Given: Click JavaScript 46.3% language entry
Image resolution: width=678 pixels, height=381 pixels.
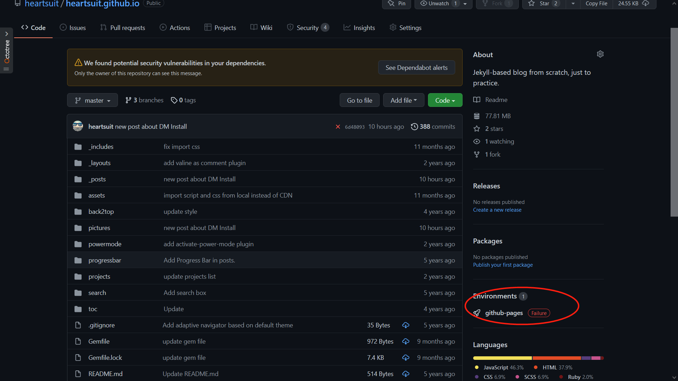Looking at the screenshot, I should [500, 368].
